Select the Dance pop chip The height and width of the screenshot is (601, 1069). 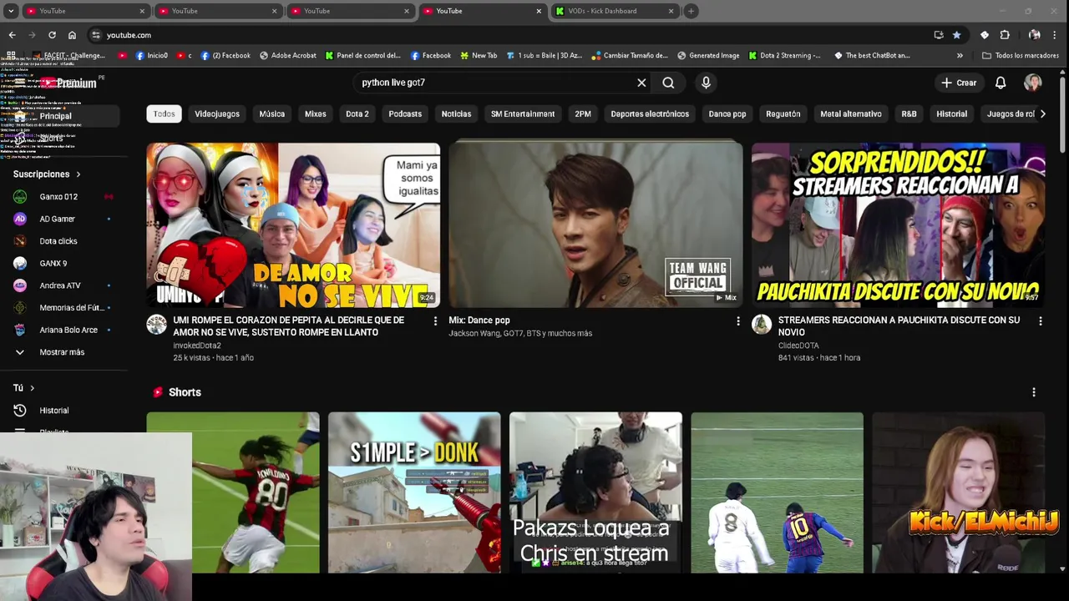[727, 114]
